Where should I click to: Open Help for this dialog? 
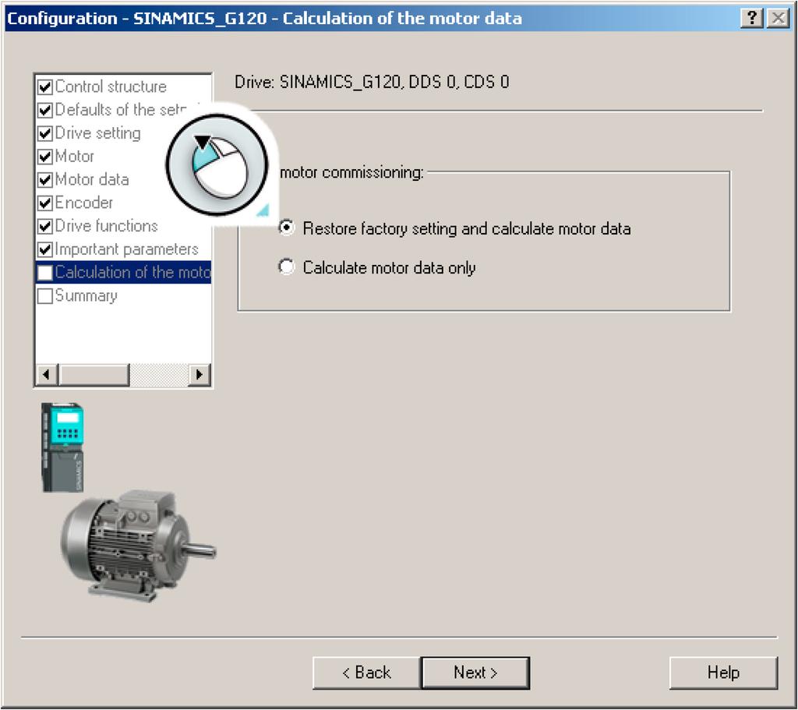[723, 673]
